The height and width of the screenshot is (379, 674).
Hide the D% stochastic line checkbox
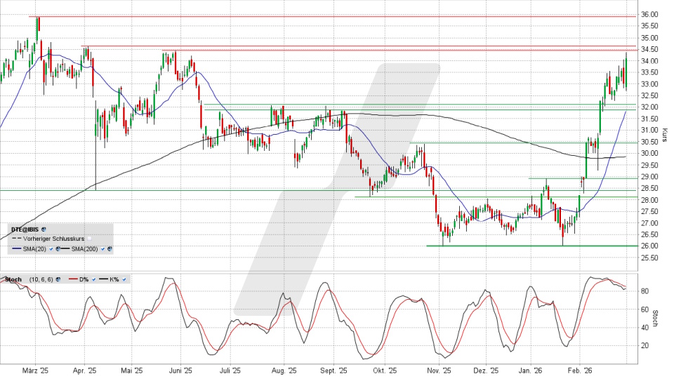click(x=93, y=279)
